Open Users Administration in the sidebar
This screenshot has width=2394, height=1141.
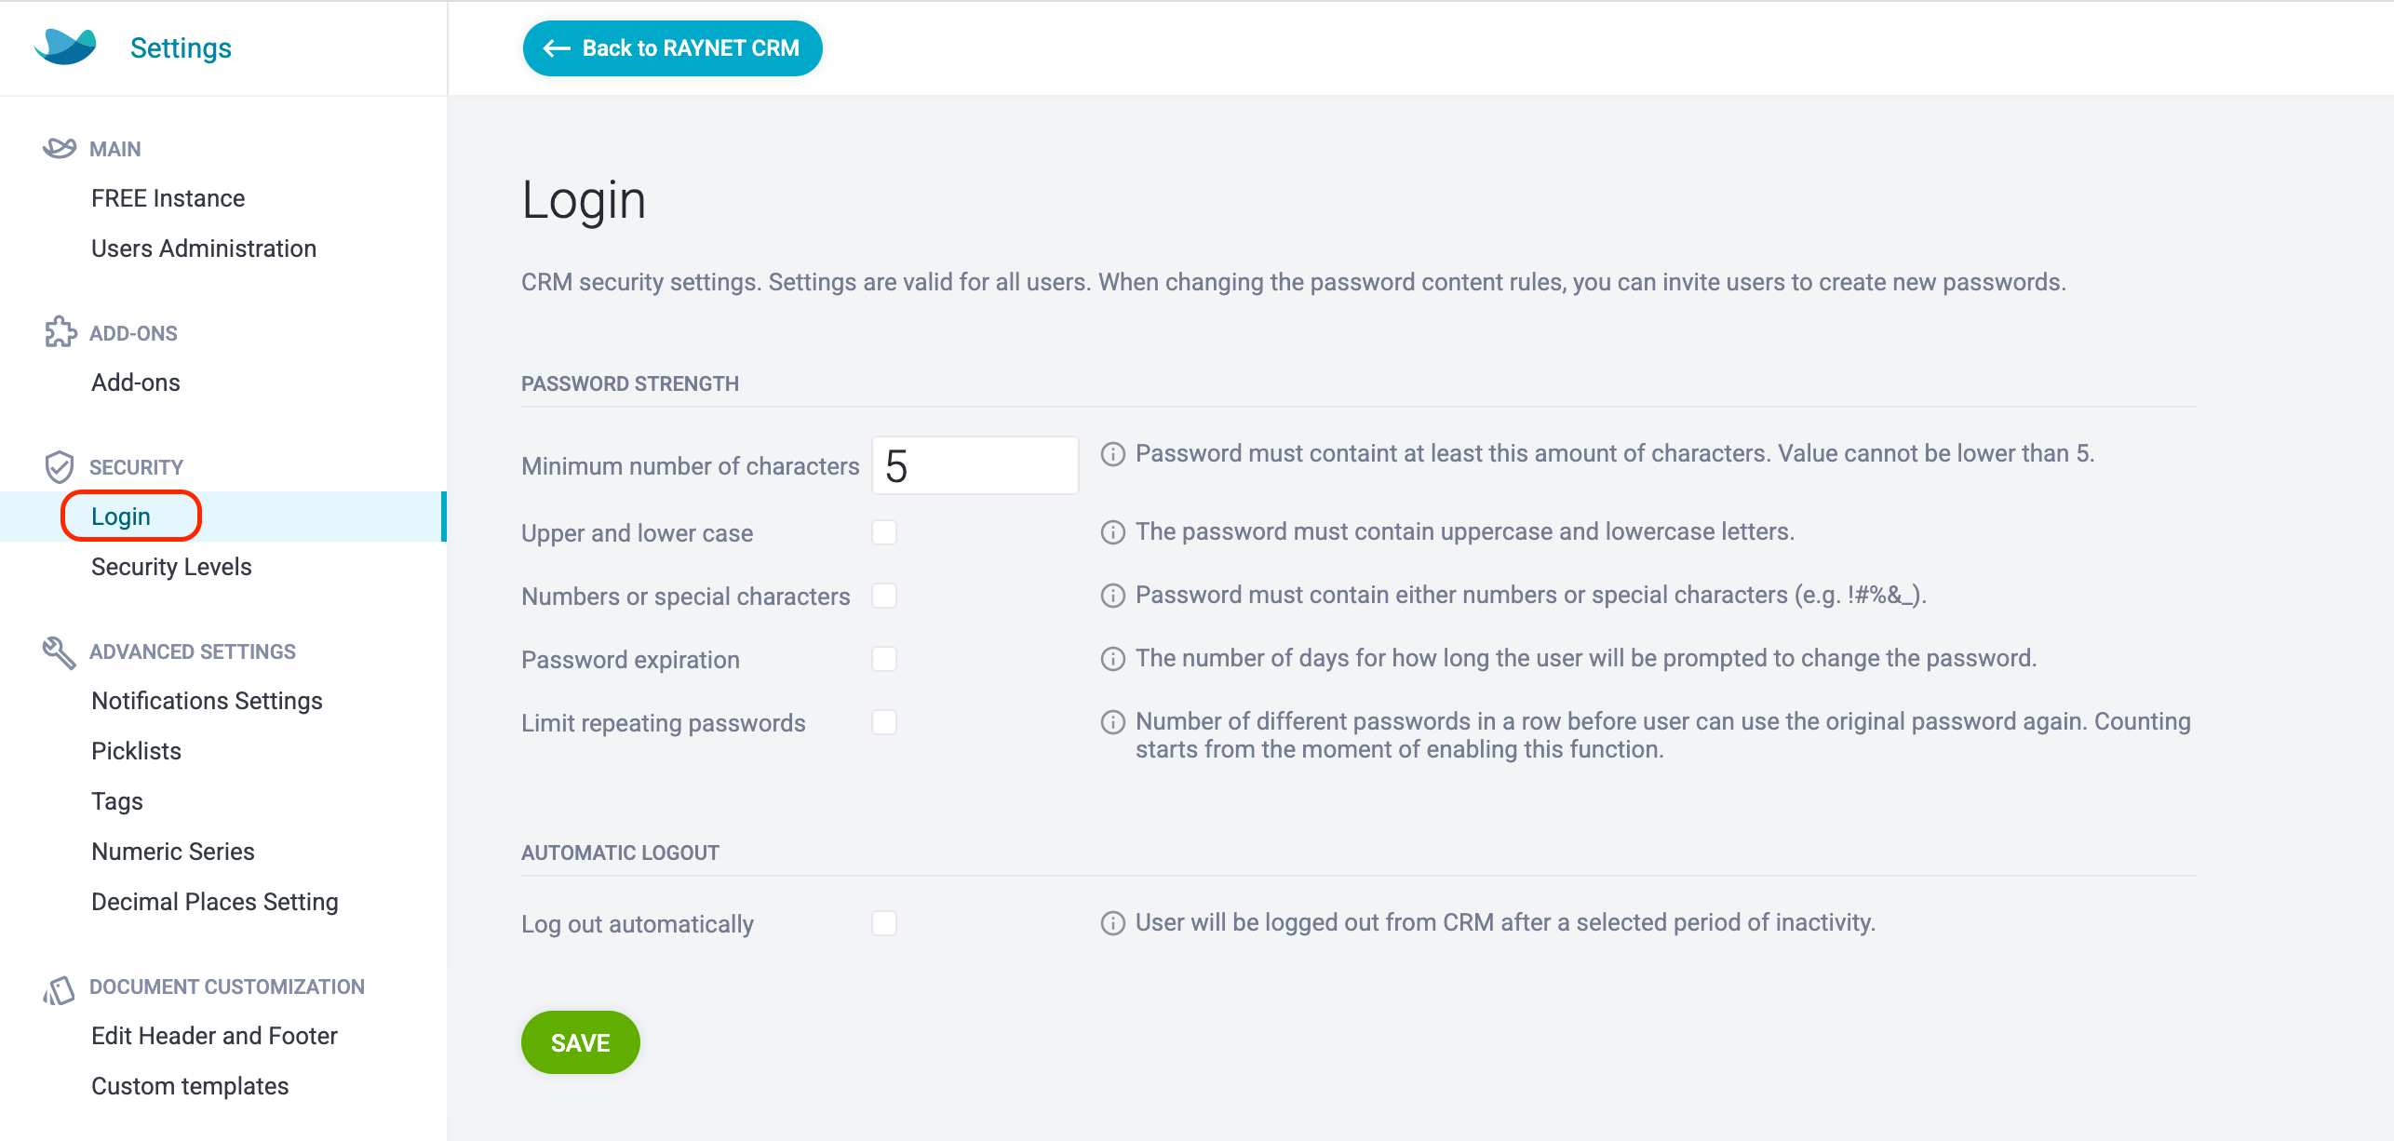point(204,248)
